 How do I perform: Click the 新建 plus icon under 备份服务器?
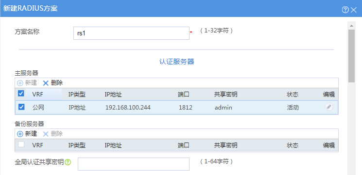[20, 134]
